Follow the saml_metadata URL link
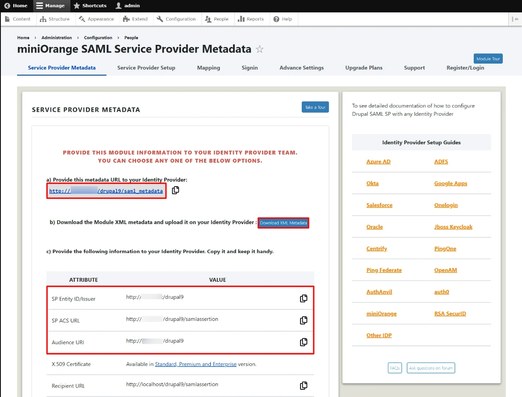 point(106,191)
